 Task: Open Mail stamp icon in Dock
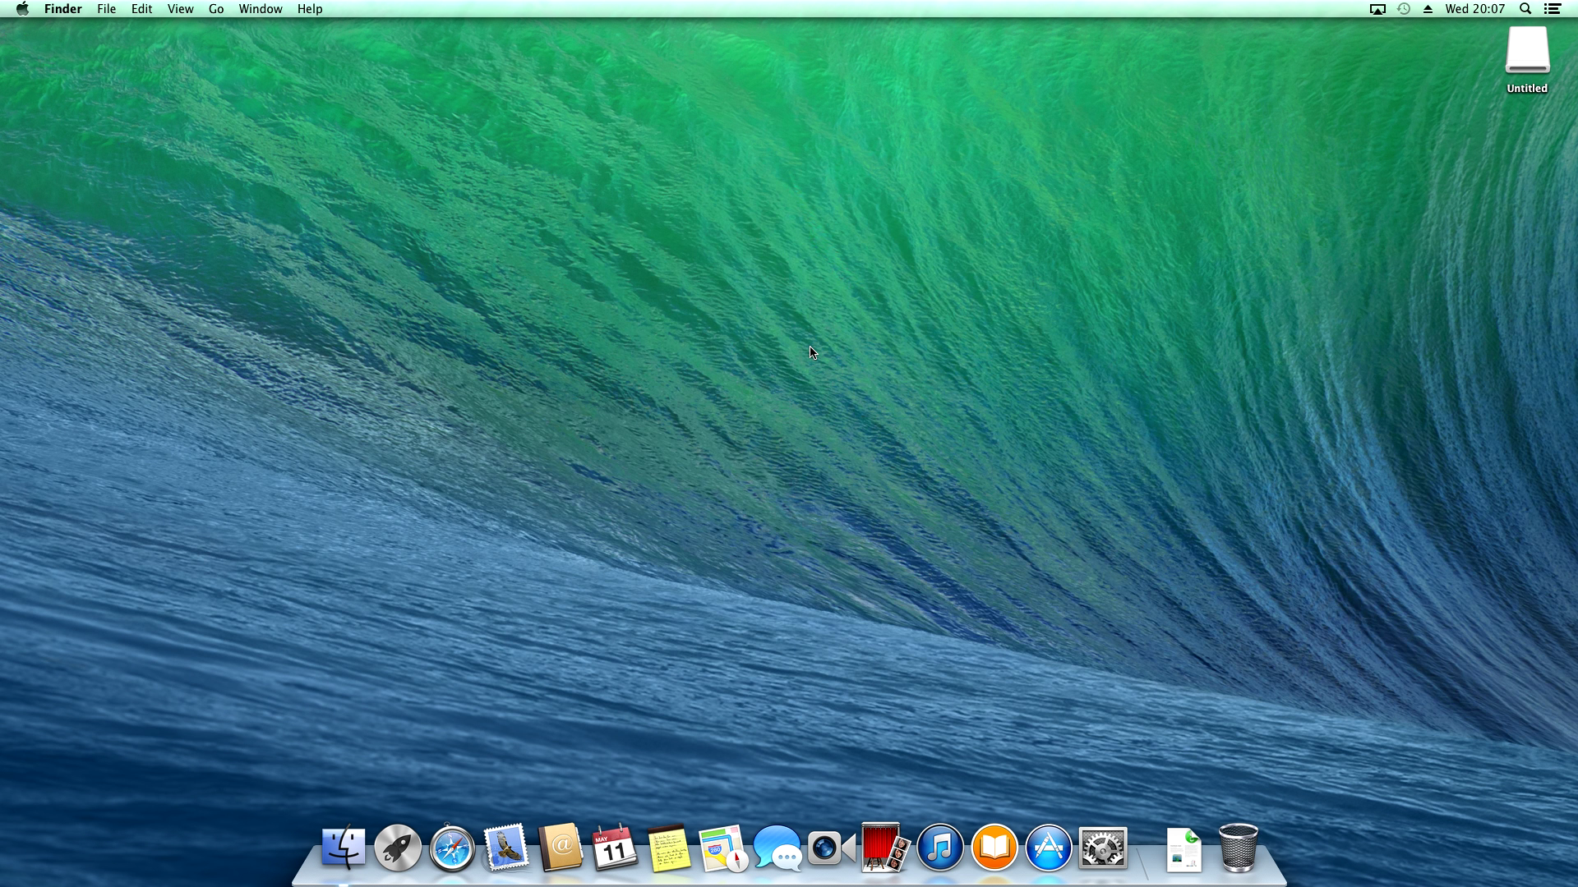pos(505,848)
